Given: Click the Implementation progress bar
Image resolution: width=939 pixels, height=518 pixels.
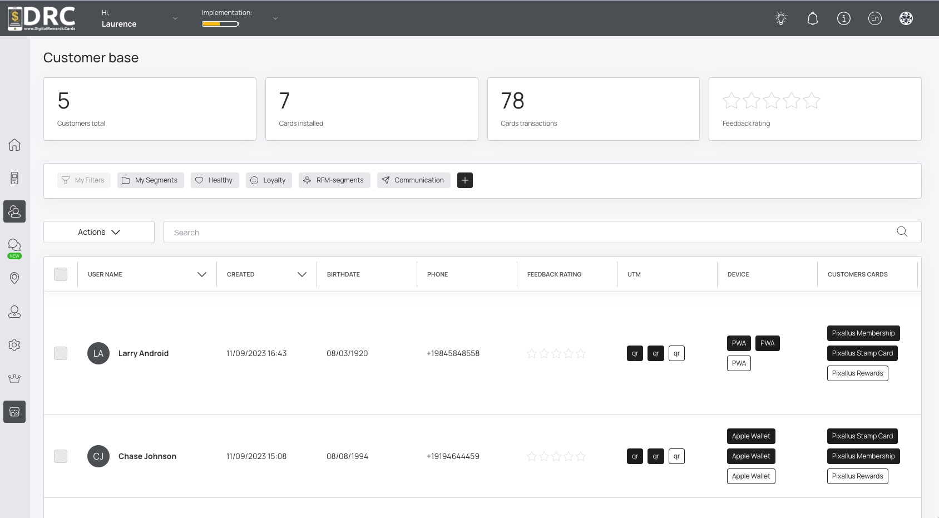Looking at the screenshot, I should [x=220, y=24].
